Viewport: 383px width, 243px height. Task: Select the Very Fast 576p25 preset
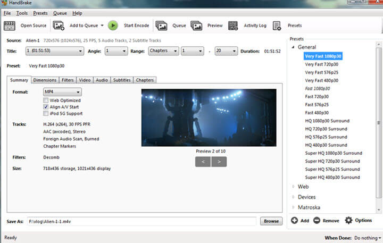[x=322, y=72]
